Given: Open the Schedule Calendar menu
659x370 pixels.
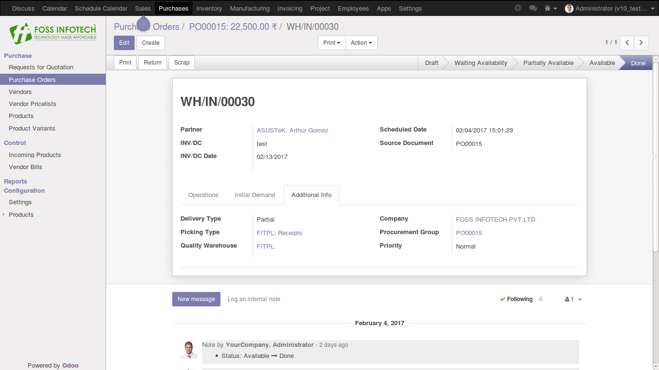Looking at the screenshot, I should (x=101, y=8).
